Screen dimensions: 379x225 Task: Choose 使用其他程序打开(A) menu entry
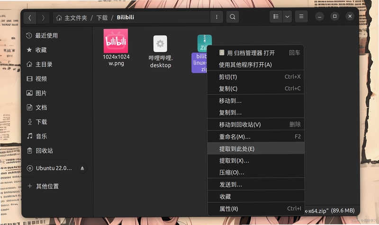pyautogui.click(x=256, y=65)
